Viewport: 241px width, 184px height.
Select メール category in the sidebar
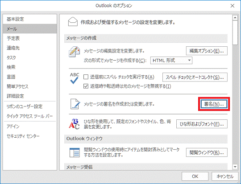[x=30, y=29]
